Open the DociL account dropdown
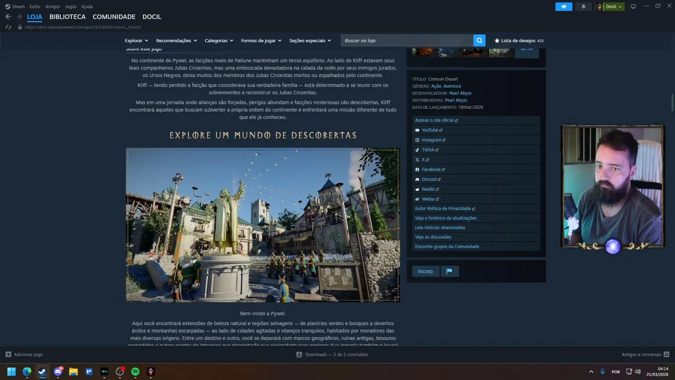 pos(610,6)
